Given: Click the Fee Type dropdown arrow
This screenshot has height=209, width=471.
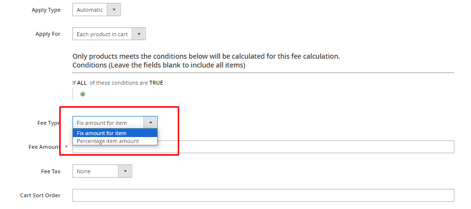Looking at the screenshot, I should pyautogui.click(x=151, y=123).
